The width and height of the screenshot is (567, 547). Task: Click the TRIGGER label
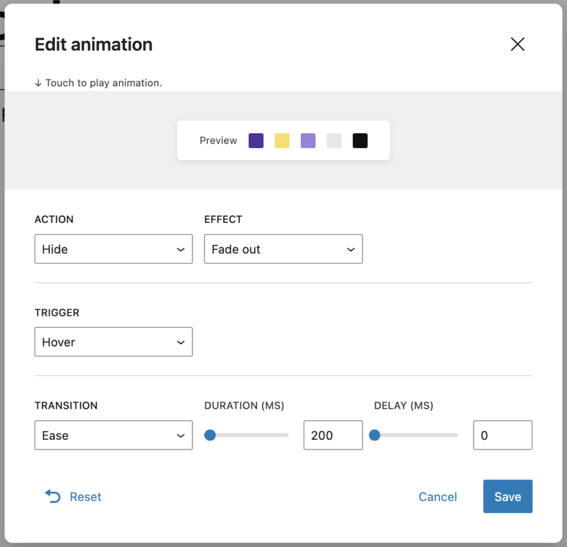57,312
